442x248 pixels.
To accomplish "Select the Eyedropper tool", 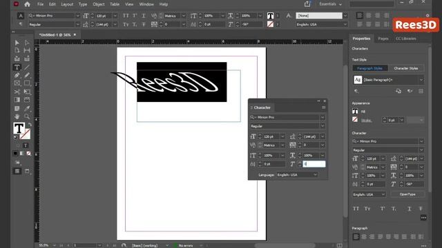I will coord(27,109).
